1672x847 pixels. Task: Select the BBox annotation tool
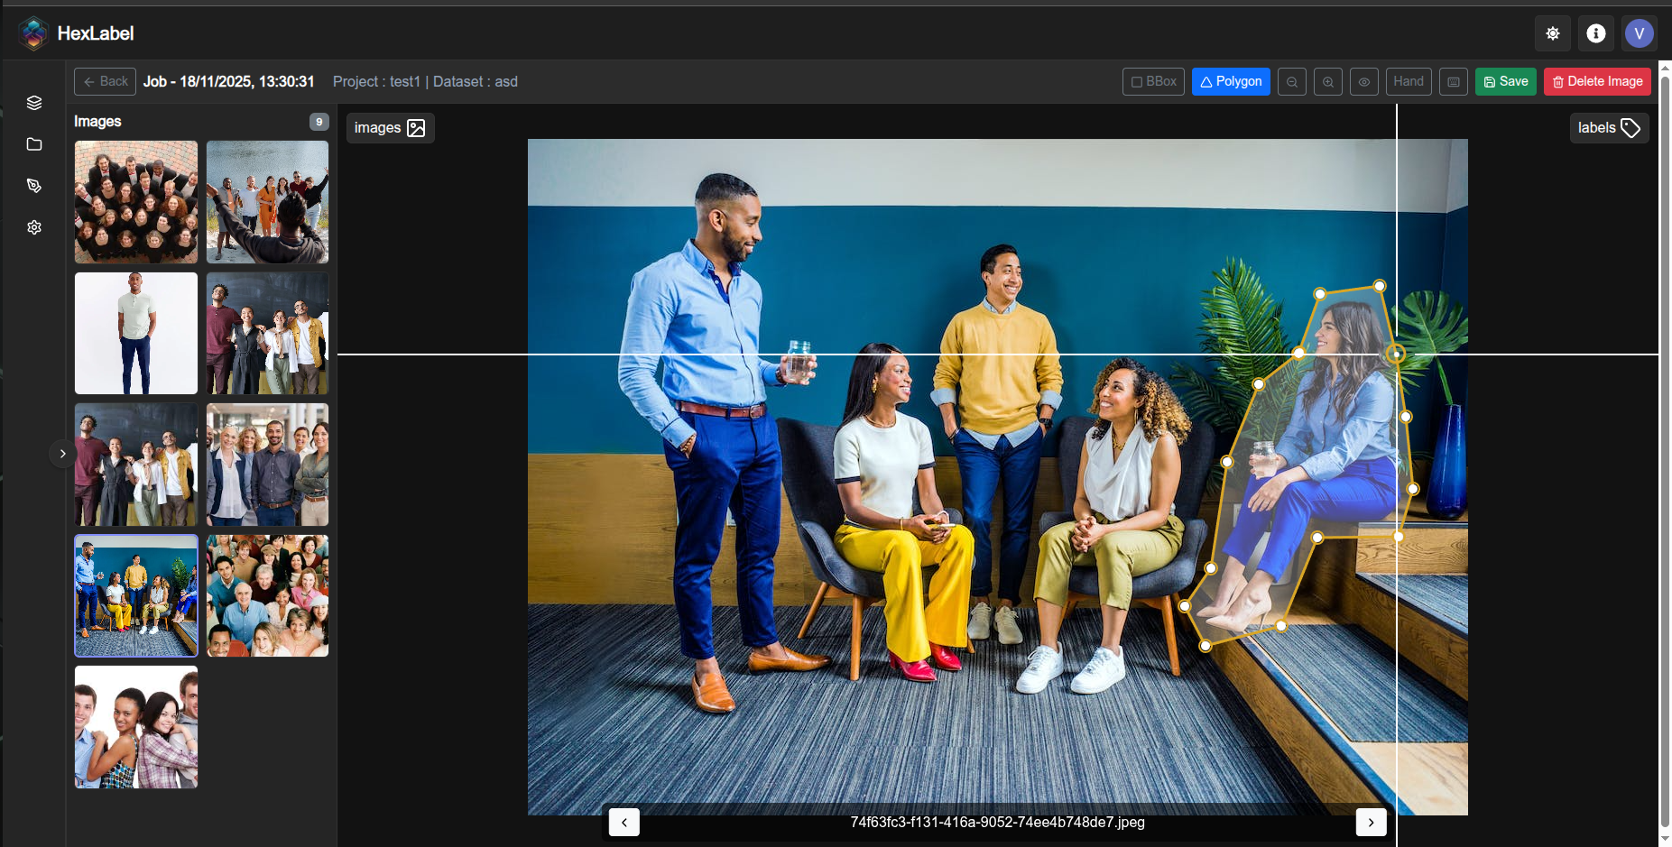click(1153, 81)
